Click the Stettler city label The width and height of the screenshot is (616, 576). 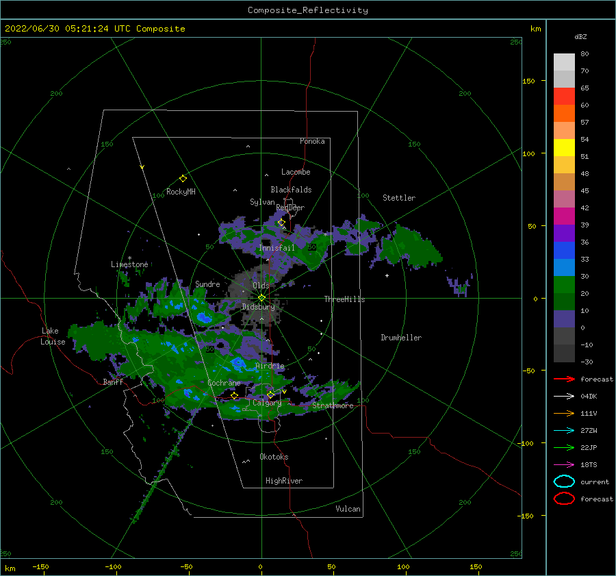coord(399,198)
